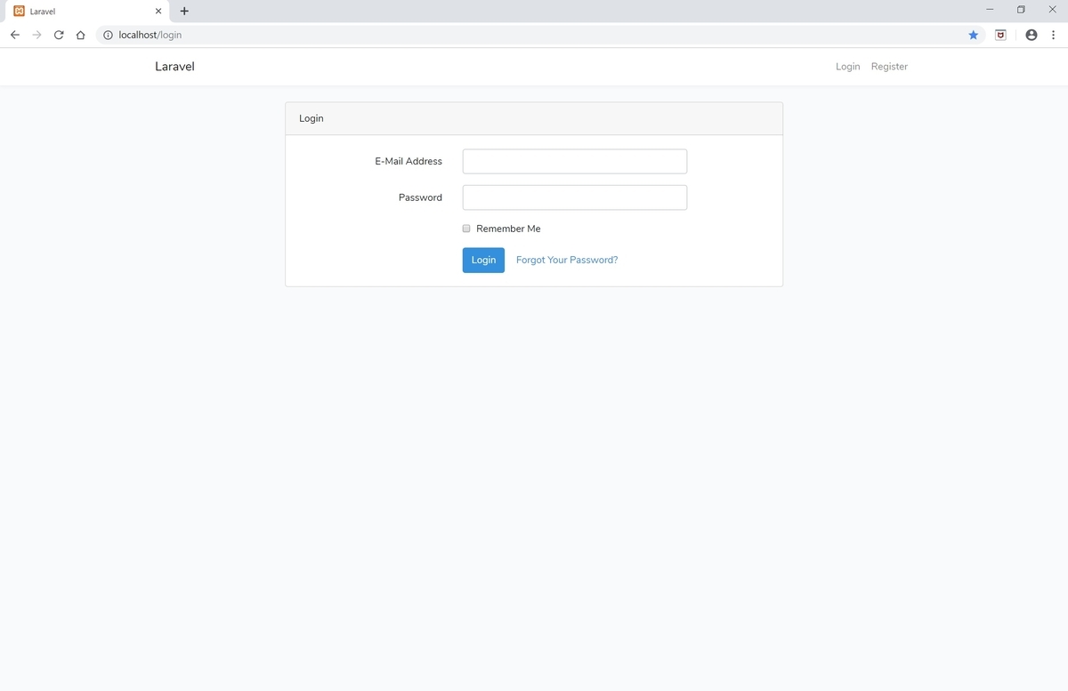Enable the Remember Me checkbox
1068x691 pixels.
(466, 229)
